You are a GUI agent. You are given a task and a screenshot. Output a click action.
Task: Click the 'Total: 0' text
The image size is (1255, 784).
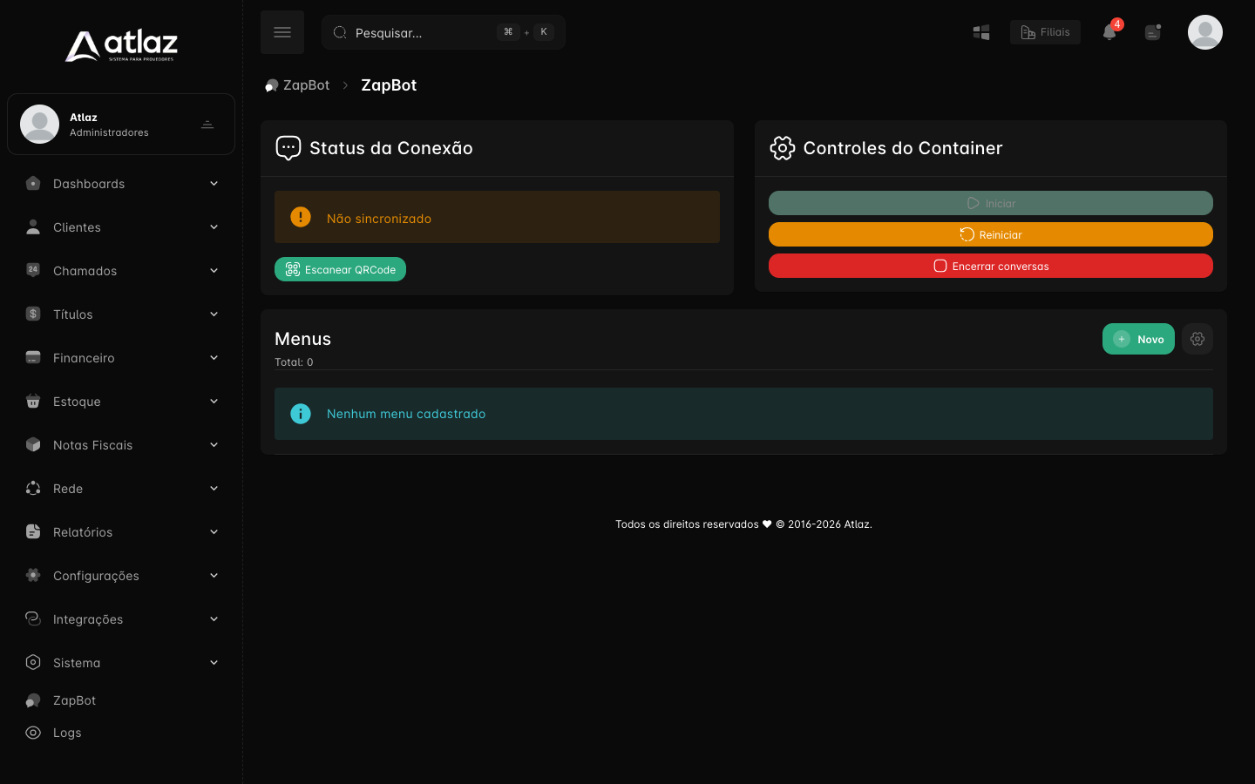294,362
